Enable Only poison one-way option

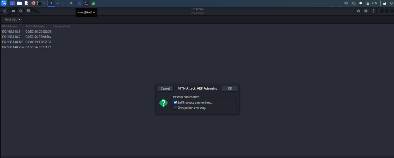[x=175, y=108]
